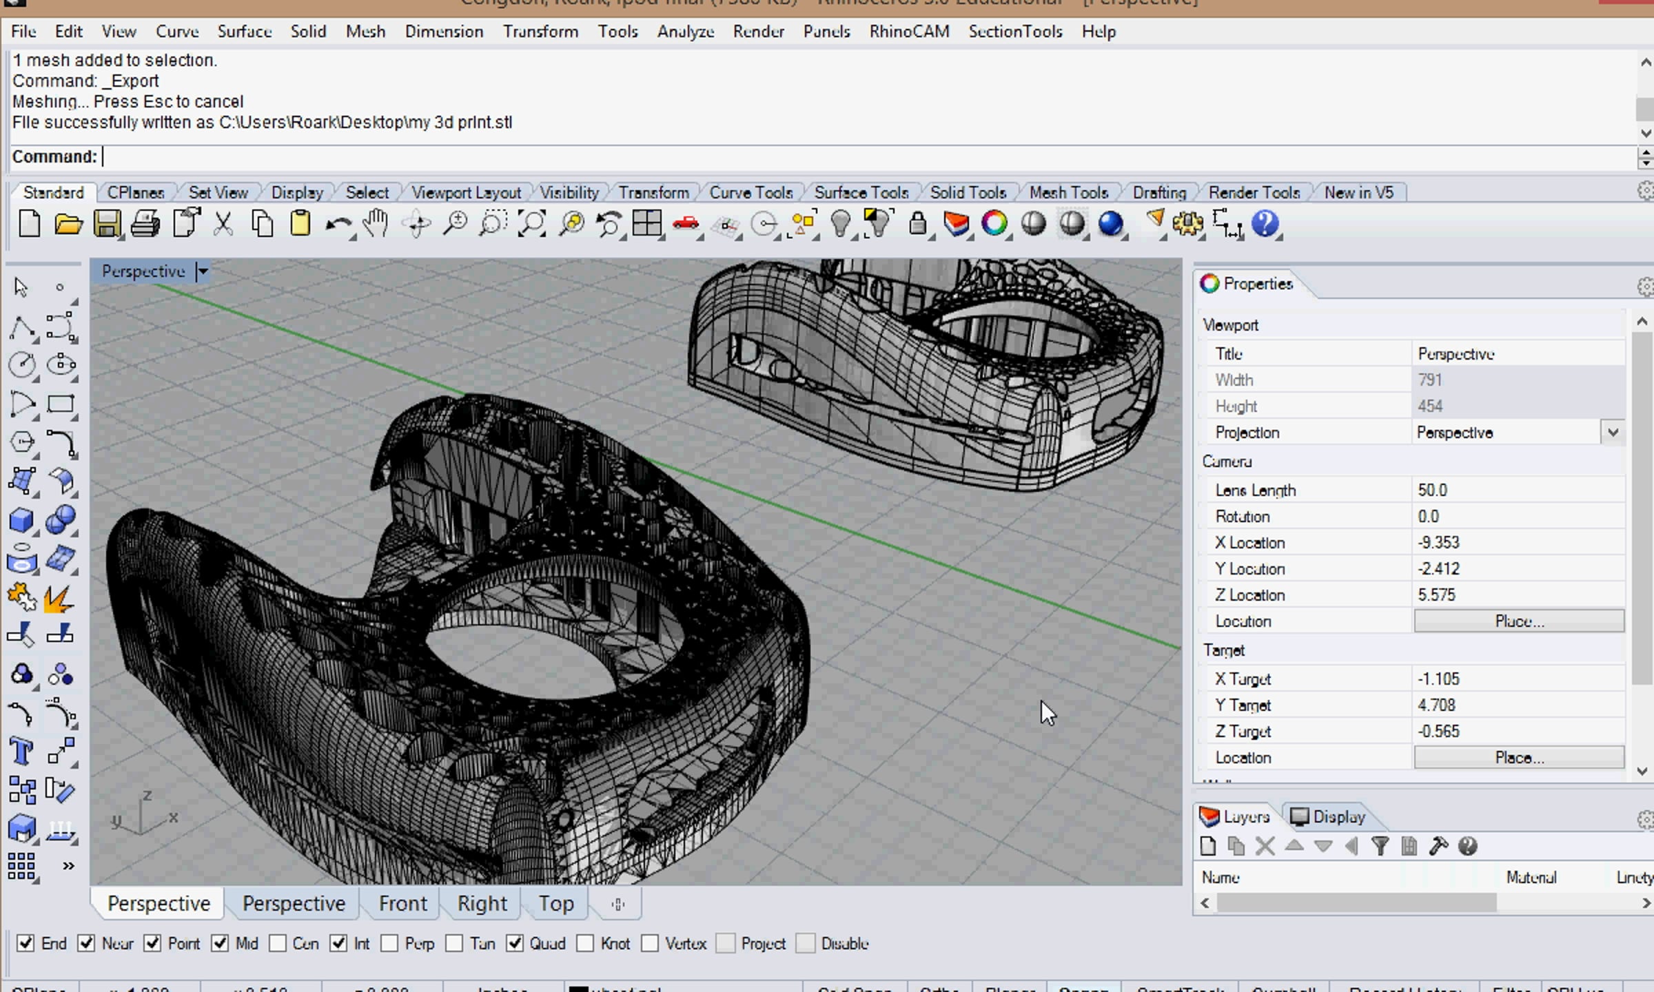Click the Undo arrow icon
Viewport: 1654px width, 992px height.
pyautogui.click(x=338, y=224)
